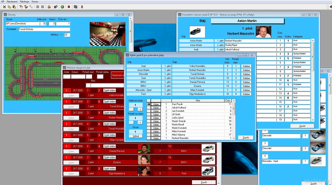
Task: Click Zavřít in Kompletní seznam jezdců window
Action: coord(302,126)
